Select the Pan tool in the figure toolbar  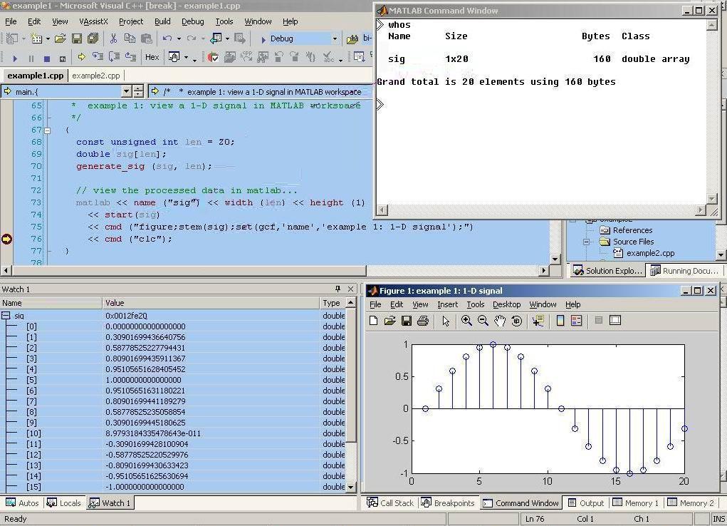coord(500,320)
